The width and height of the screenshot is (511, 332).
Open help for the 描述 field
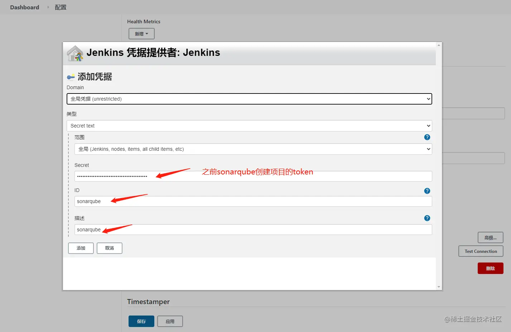[x=427, y=218]
